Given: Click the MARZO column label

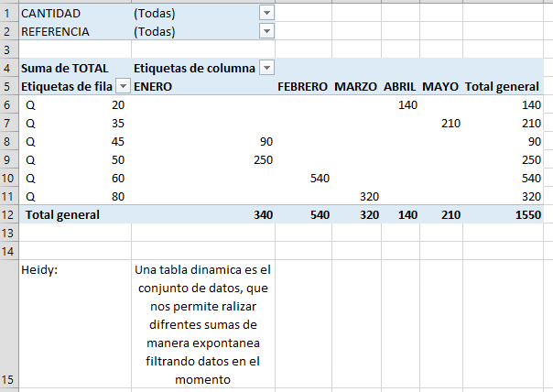Looking at the screenshot, I should click(356, 86).
